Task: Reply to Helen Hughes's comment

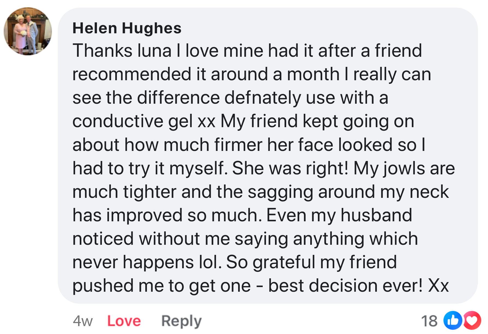Action: point(181,321)
